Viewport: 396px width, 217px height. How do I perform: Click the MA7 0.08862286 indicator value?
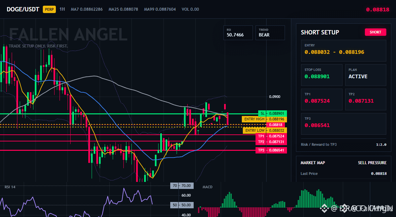[x=87, y=9]
